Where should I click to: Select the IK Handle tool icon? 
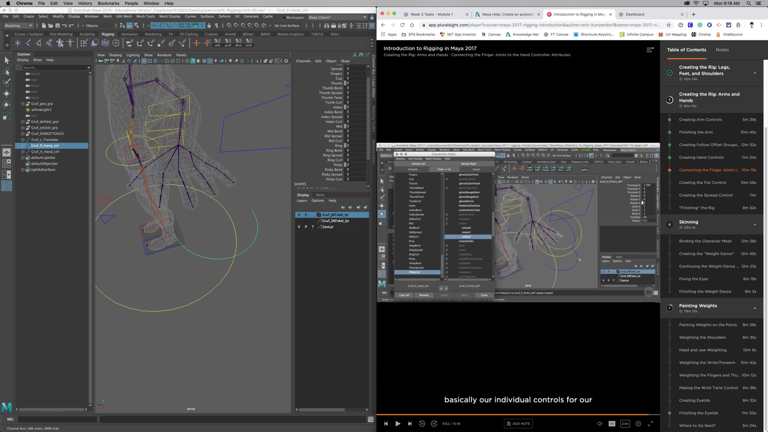28,43
